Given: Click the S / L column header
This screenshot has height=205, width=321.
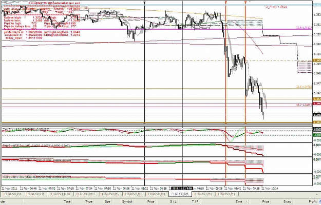Looking at the screenshot, I should coord(173,201).
